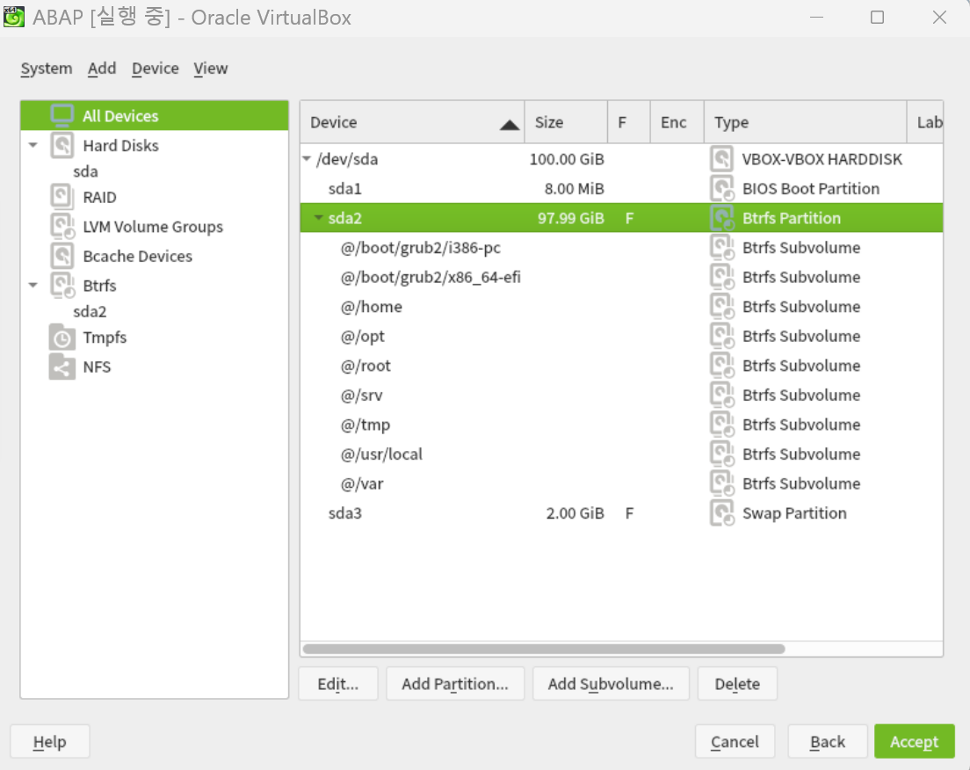Collapse the /dev/sda device row
The height and width of the screenshot is (770, 970).
click(x=307, y=159)
